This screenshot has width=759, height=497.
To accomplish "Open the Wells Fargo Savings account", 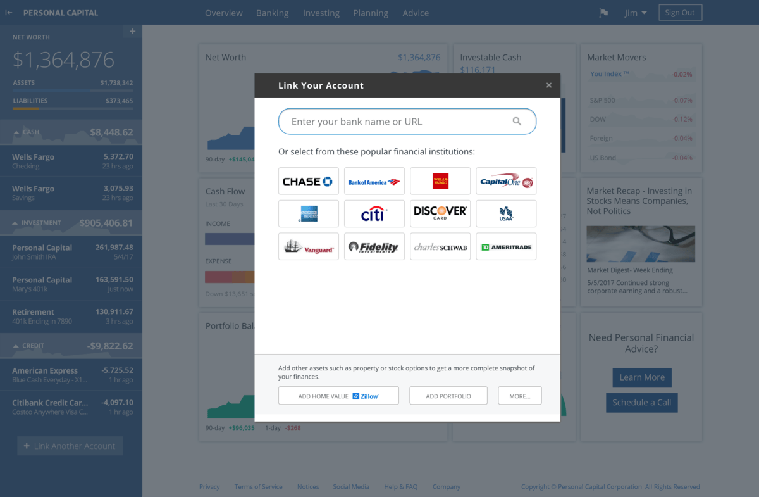I will point(71,192).
